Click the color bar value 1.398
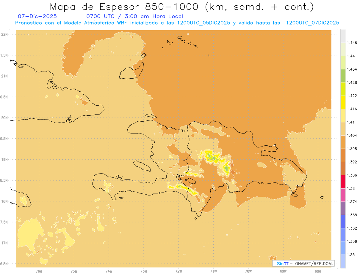Image resolution: width=357 pixels, height=275 pixels. click(352, 149)
